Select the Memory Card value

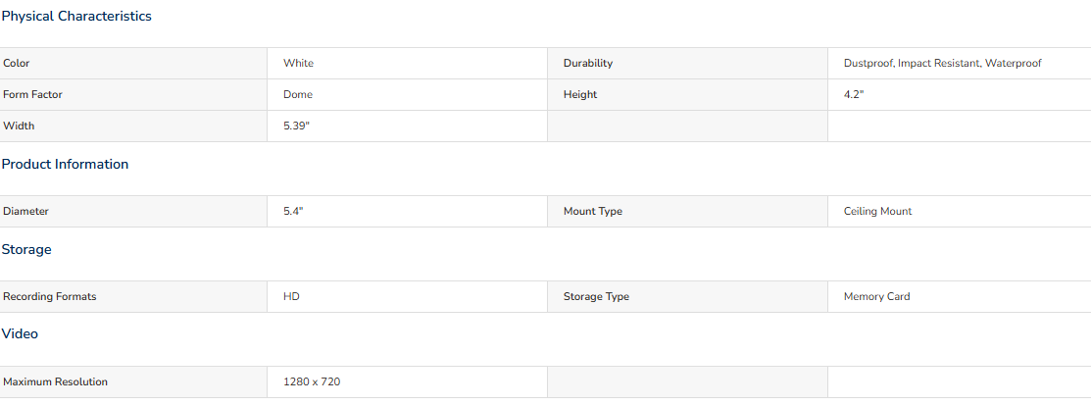tap(876, 296)
